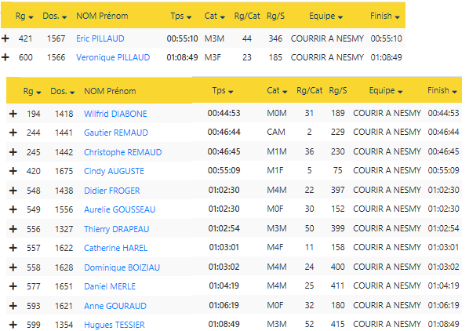This screenshot has height=331, width=469.
Task: Expand row details for Aurelie GOUSSEAU
Action: [13, 209]
